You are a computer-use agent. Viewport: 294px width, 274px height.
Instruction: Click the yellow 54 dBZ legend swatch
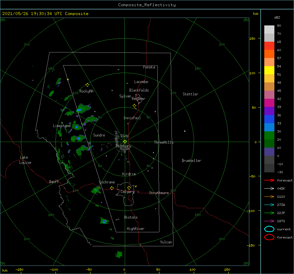pos(269,70)
